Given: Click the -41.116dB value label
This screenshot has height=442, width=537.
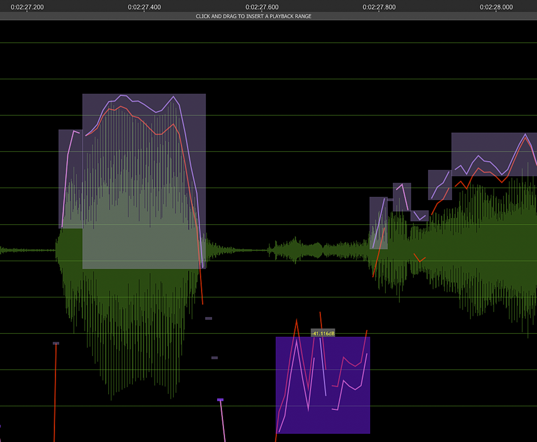Looking at the screenshot, I should pyautogui.click(x=323, y=334).
